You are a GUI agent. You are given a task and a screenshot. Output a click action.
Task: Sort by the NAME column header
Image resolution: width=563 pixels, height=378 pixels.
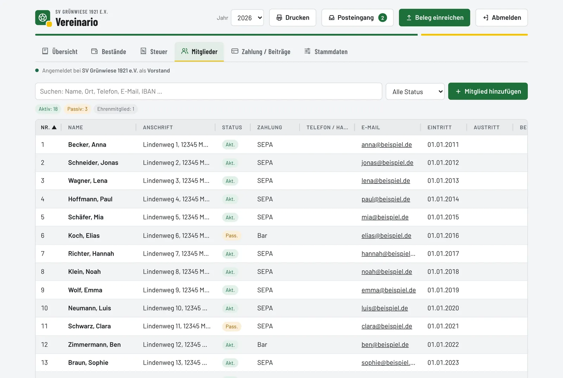tap(76, 127)
